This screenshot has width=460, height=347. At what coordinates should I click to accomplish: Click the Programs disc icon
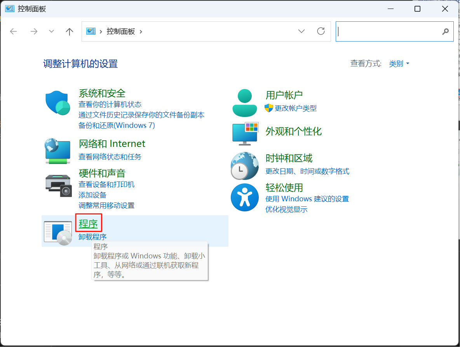(58, 233)
